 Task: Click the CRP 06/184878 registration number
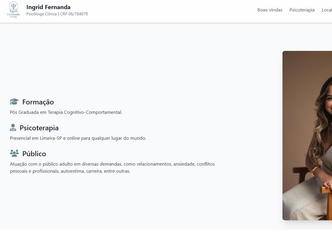(74, 14)
